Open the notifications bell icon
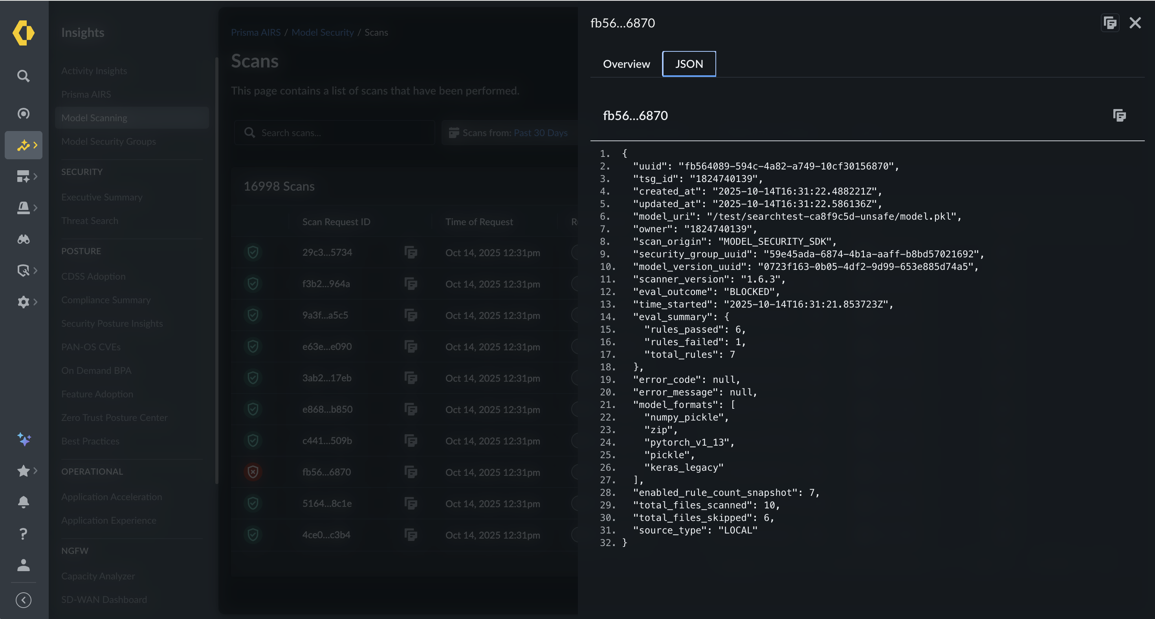The image size is (1155, 619). [x=23, y=502]
